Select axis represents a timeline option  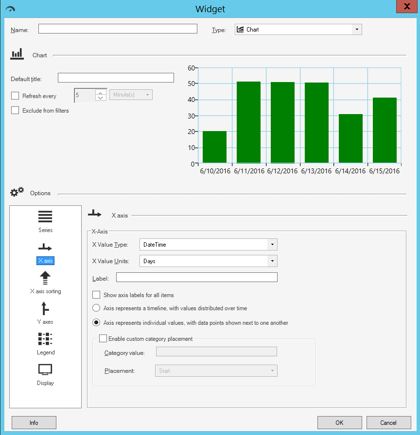coord(96,308)
